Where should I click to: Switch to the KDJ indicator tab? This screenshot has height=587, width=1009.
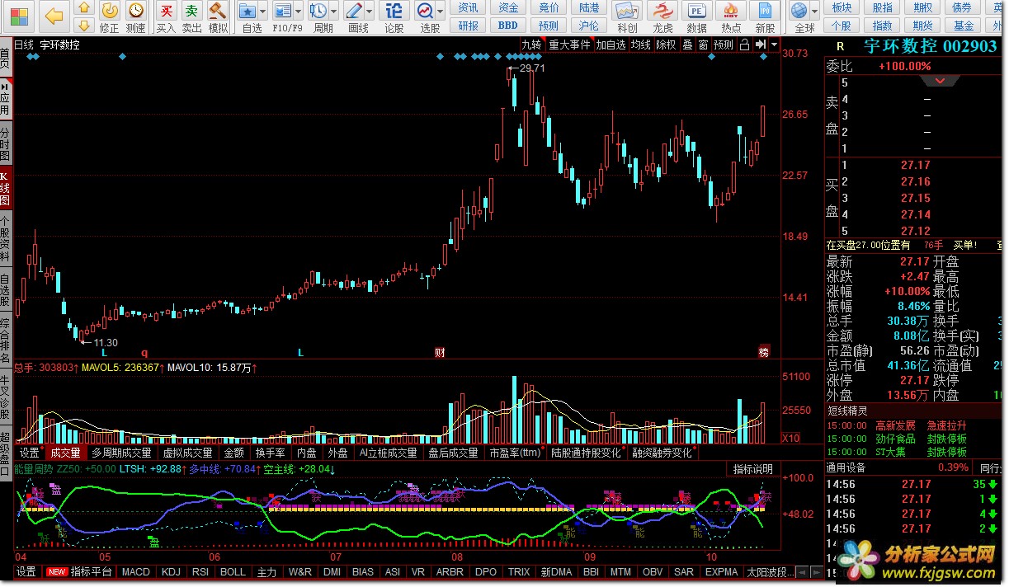click(171, 571)
